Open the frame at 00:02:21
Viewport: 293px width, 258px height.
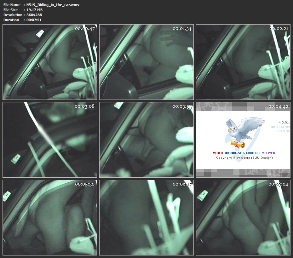pos(243,62)
